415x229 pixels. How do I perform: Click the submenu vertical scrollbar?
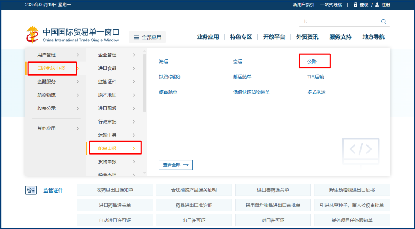[144, 83]
